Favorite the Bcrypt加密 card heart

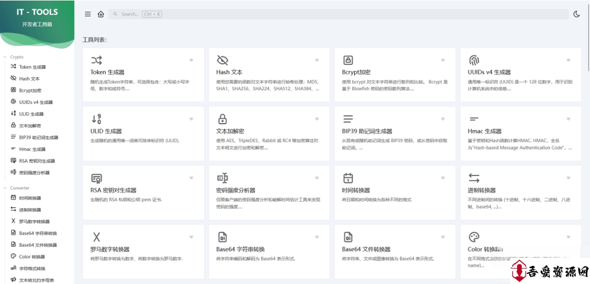point(443,60)
